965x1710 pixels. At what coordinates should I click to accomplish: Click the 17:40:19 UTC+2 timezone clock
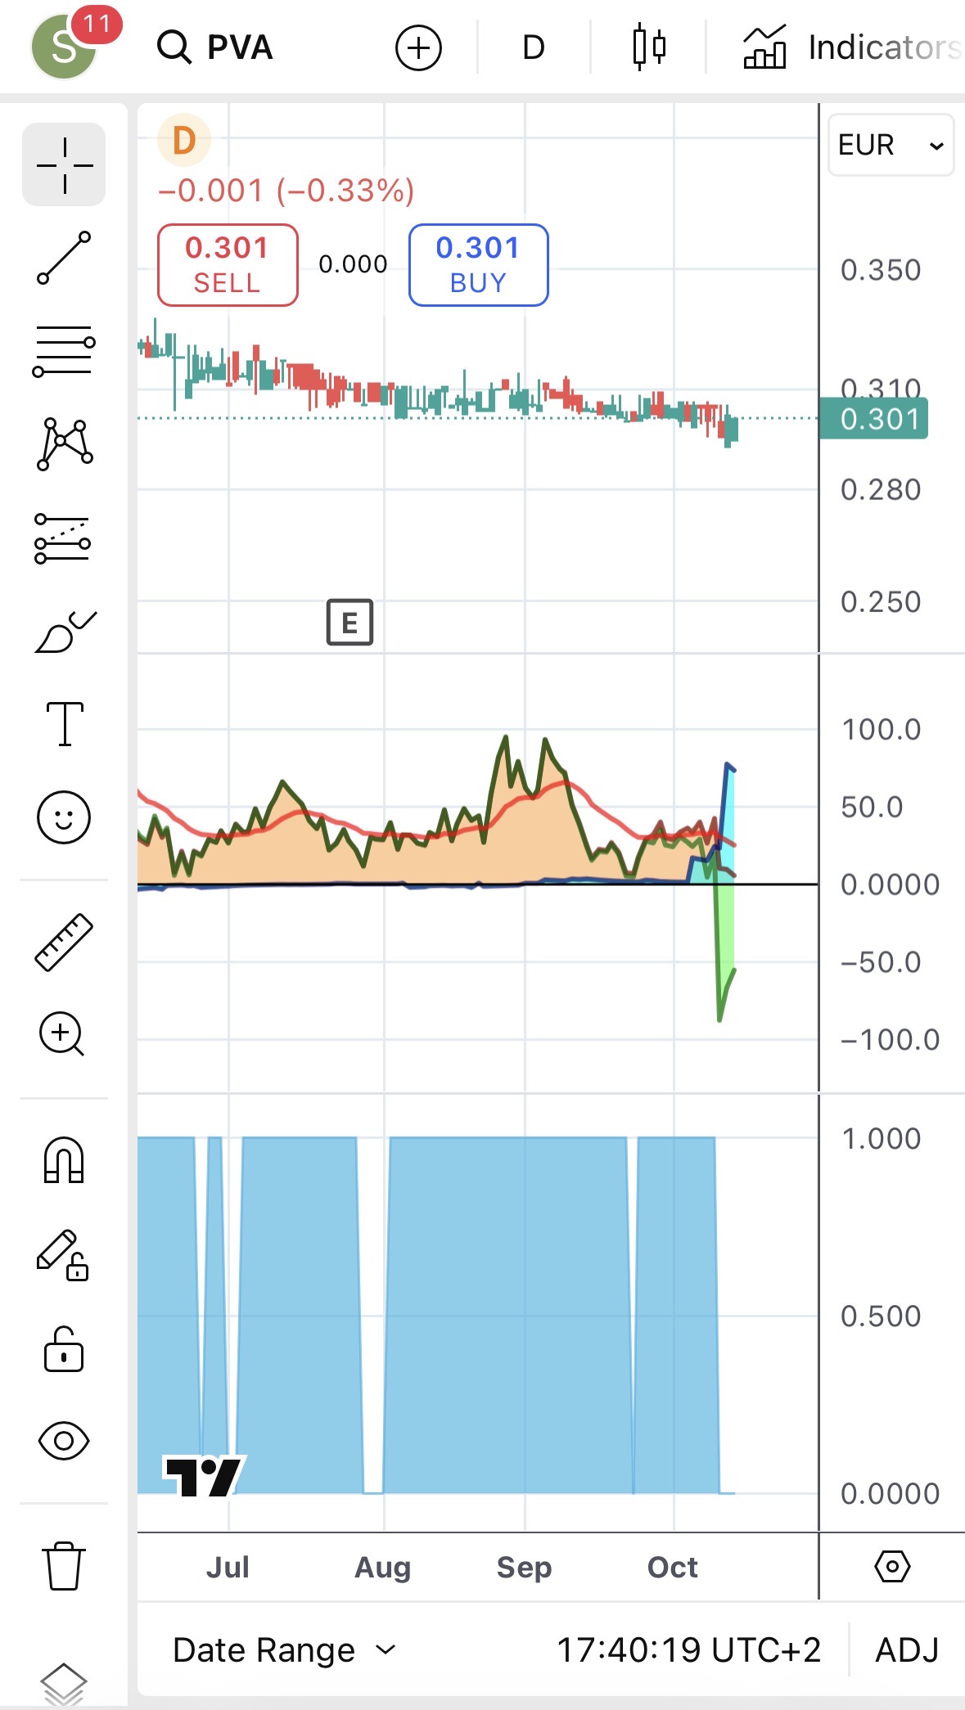point(688,1650)
